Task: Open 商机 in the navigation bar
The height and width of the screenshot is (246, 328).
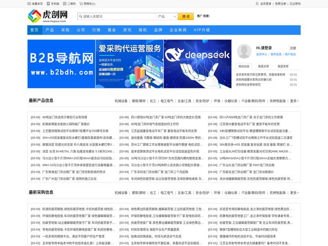Action: tap(143, 30)
